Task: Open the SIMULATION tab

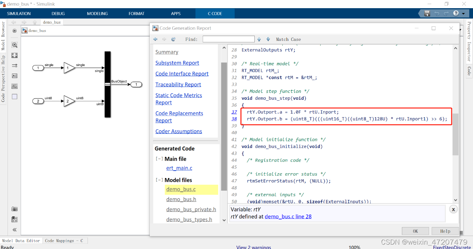Action: (x=19, y=13)
